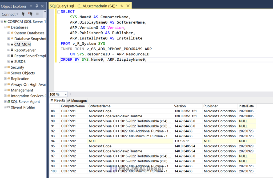Image resolution: width=273 pixels, height=178 pixels.
Task: Click the connect plug icon in Object Explorer
Action: 23,14
